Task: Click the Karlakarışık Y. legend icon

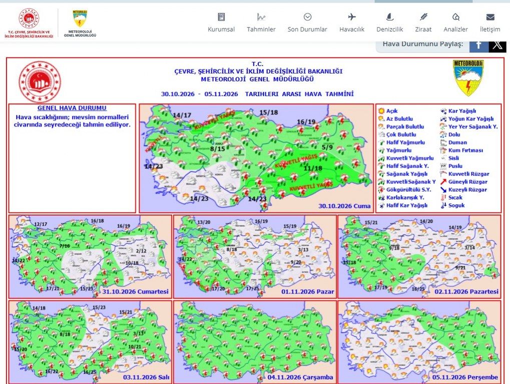Action: [381, 197]
